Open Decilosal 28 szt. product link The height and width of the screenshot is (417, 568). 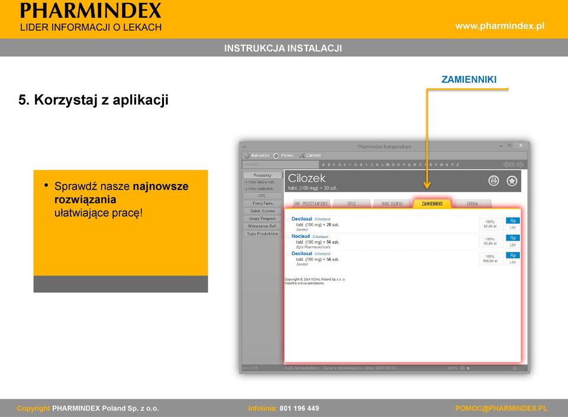pos(302,219)
